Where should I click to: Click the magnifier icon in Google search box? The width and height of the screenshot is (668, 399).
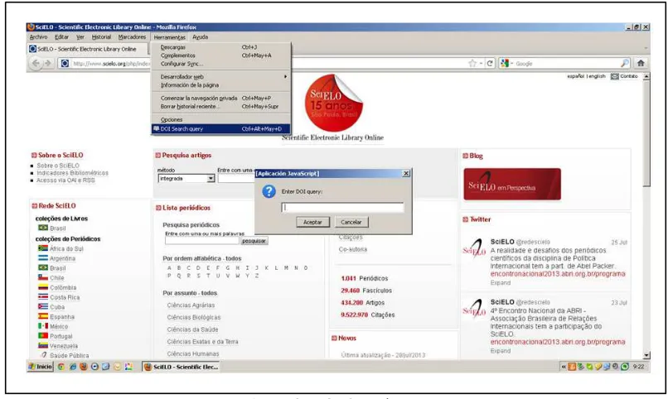click(625, 64)
